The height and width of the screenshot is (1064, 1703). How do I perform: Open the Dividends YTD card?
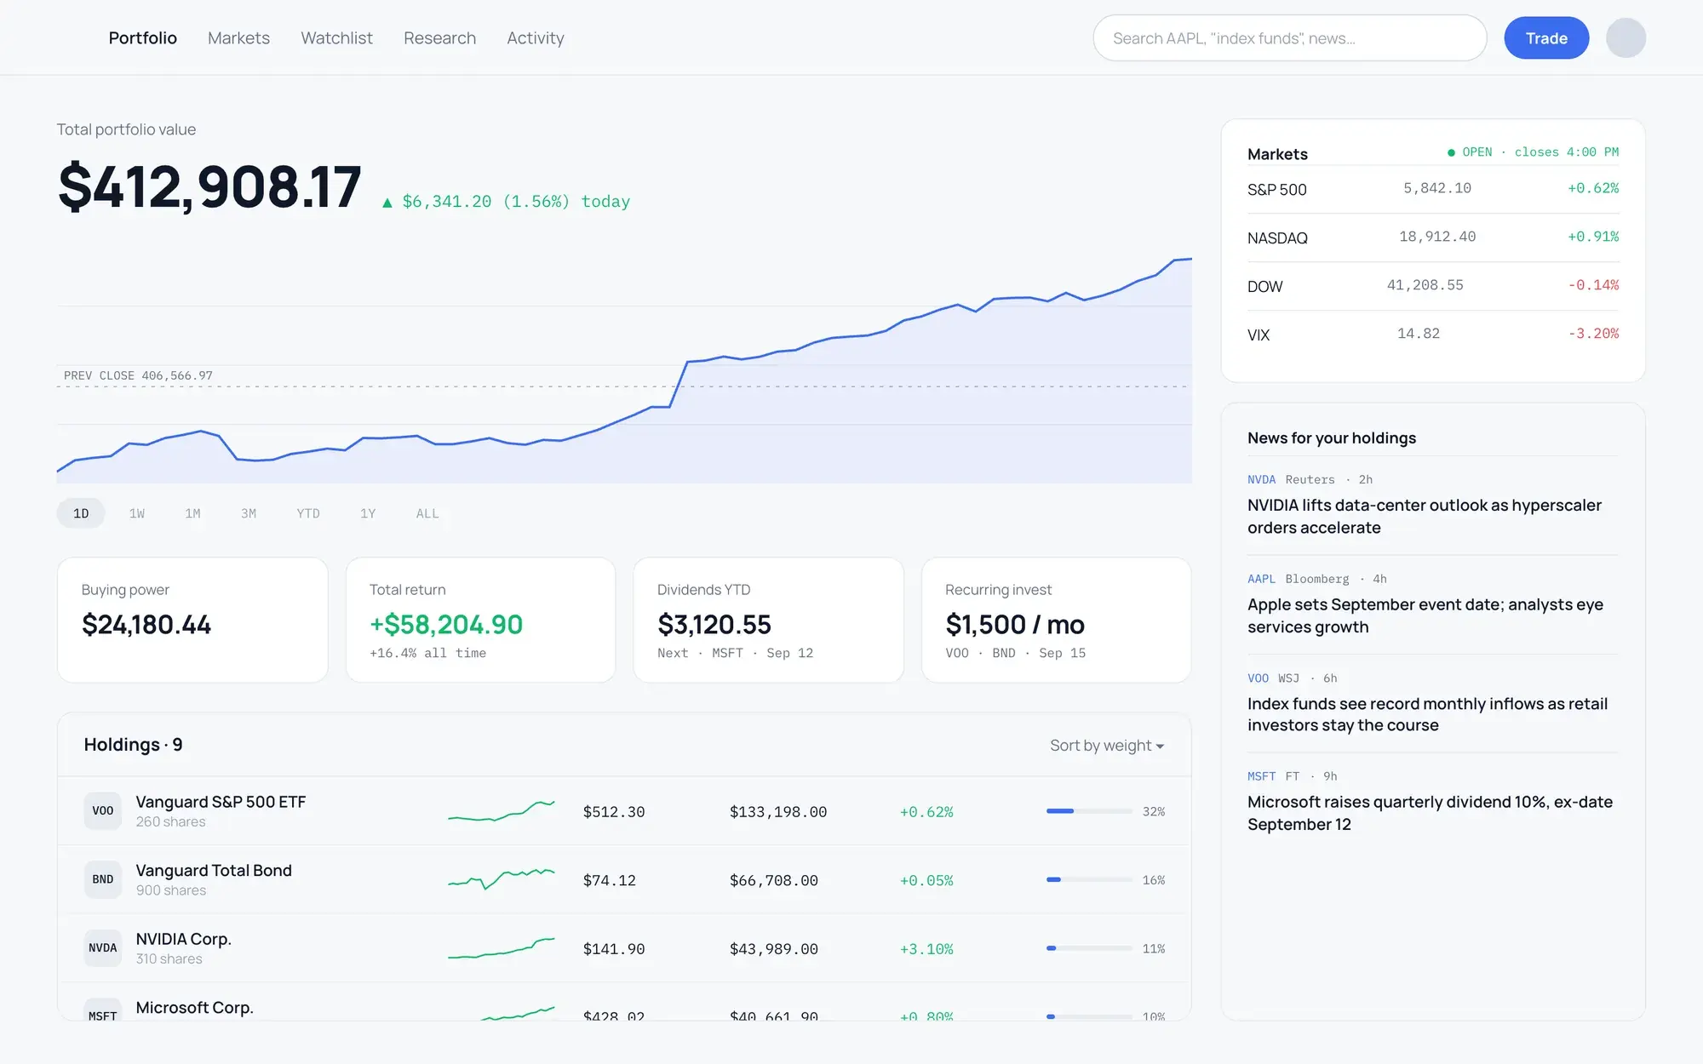click(x=768, y=620)
